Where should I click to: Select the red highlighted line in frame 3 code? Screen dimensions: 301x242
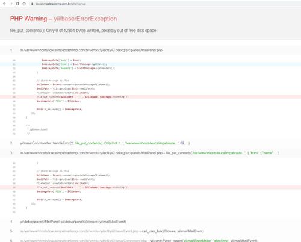click(x=150, y=187)
